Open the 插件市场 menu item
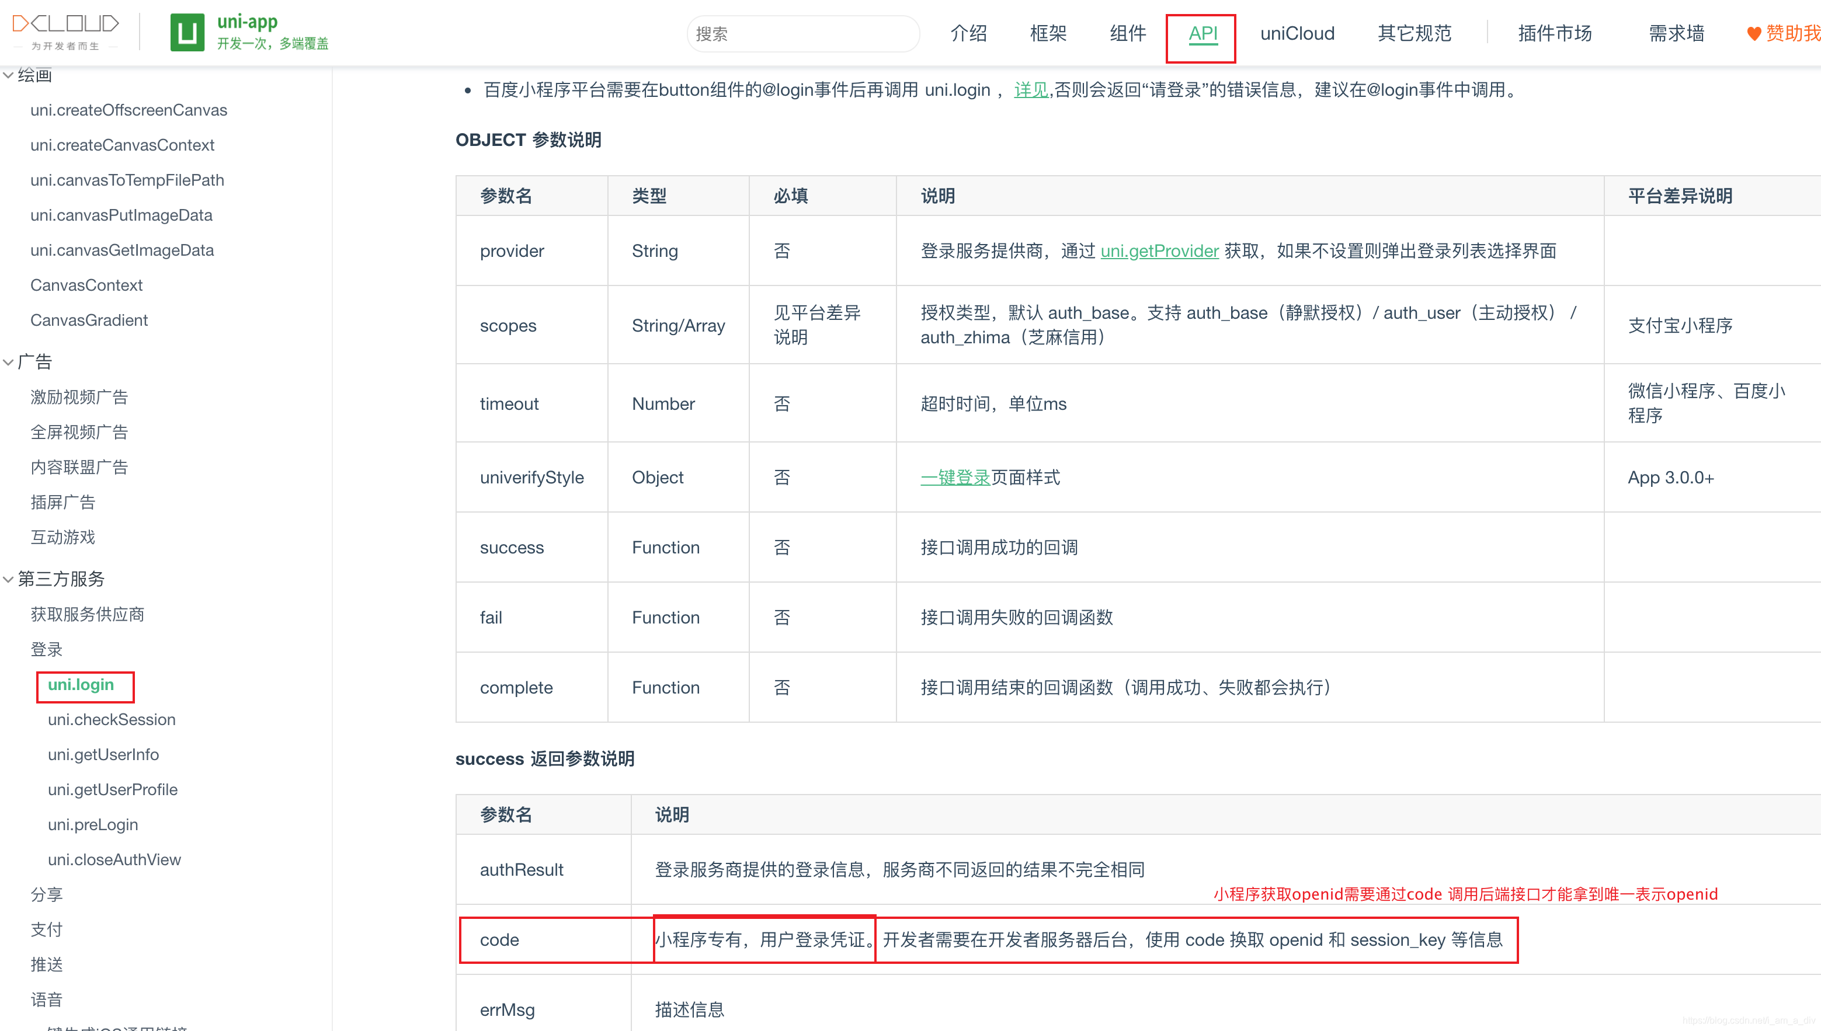 click(x=1554, y=33)
